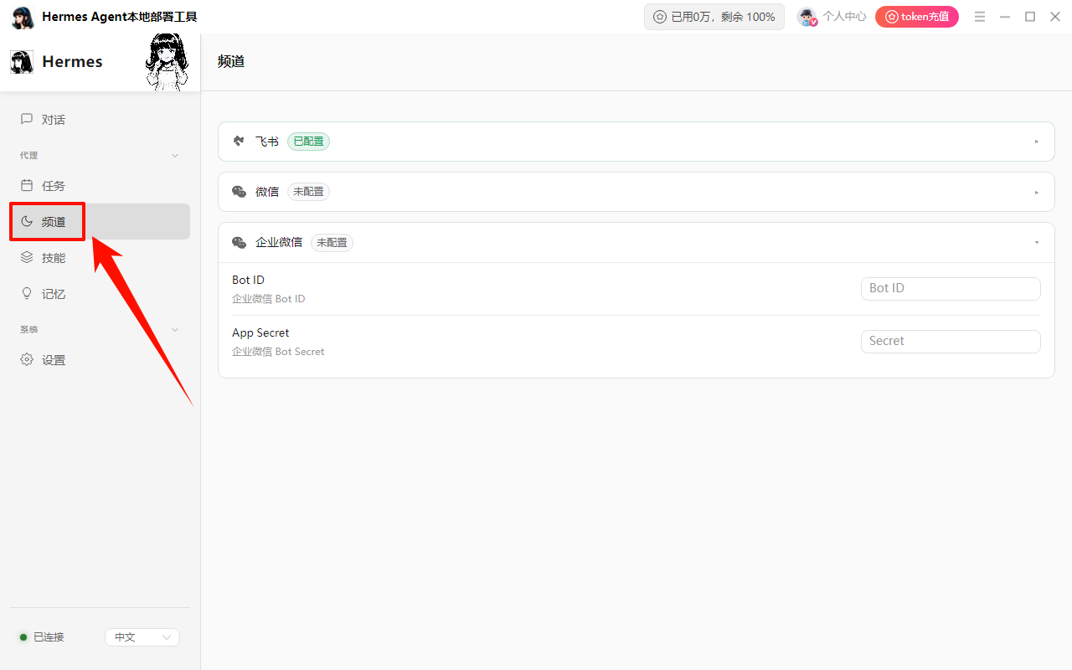This screenshot has width=1072, height=670.
Task: Click the Hermes name in sidebar header
Action: point(72,61)
